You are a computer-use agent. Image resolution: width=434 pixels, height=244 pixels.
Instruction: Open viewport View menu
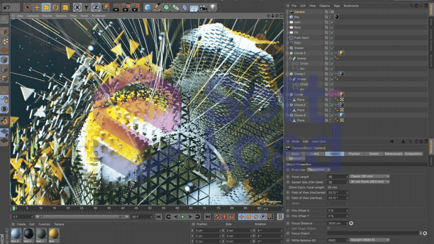tap(20, 16)
